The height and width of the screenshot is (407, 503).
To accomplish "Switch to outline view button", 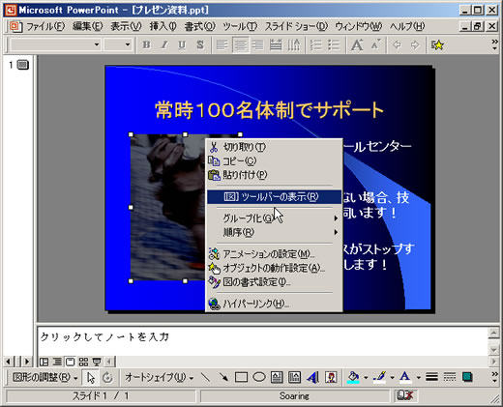I will 57,362.
